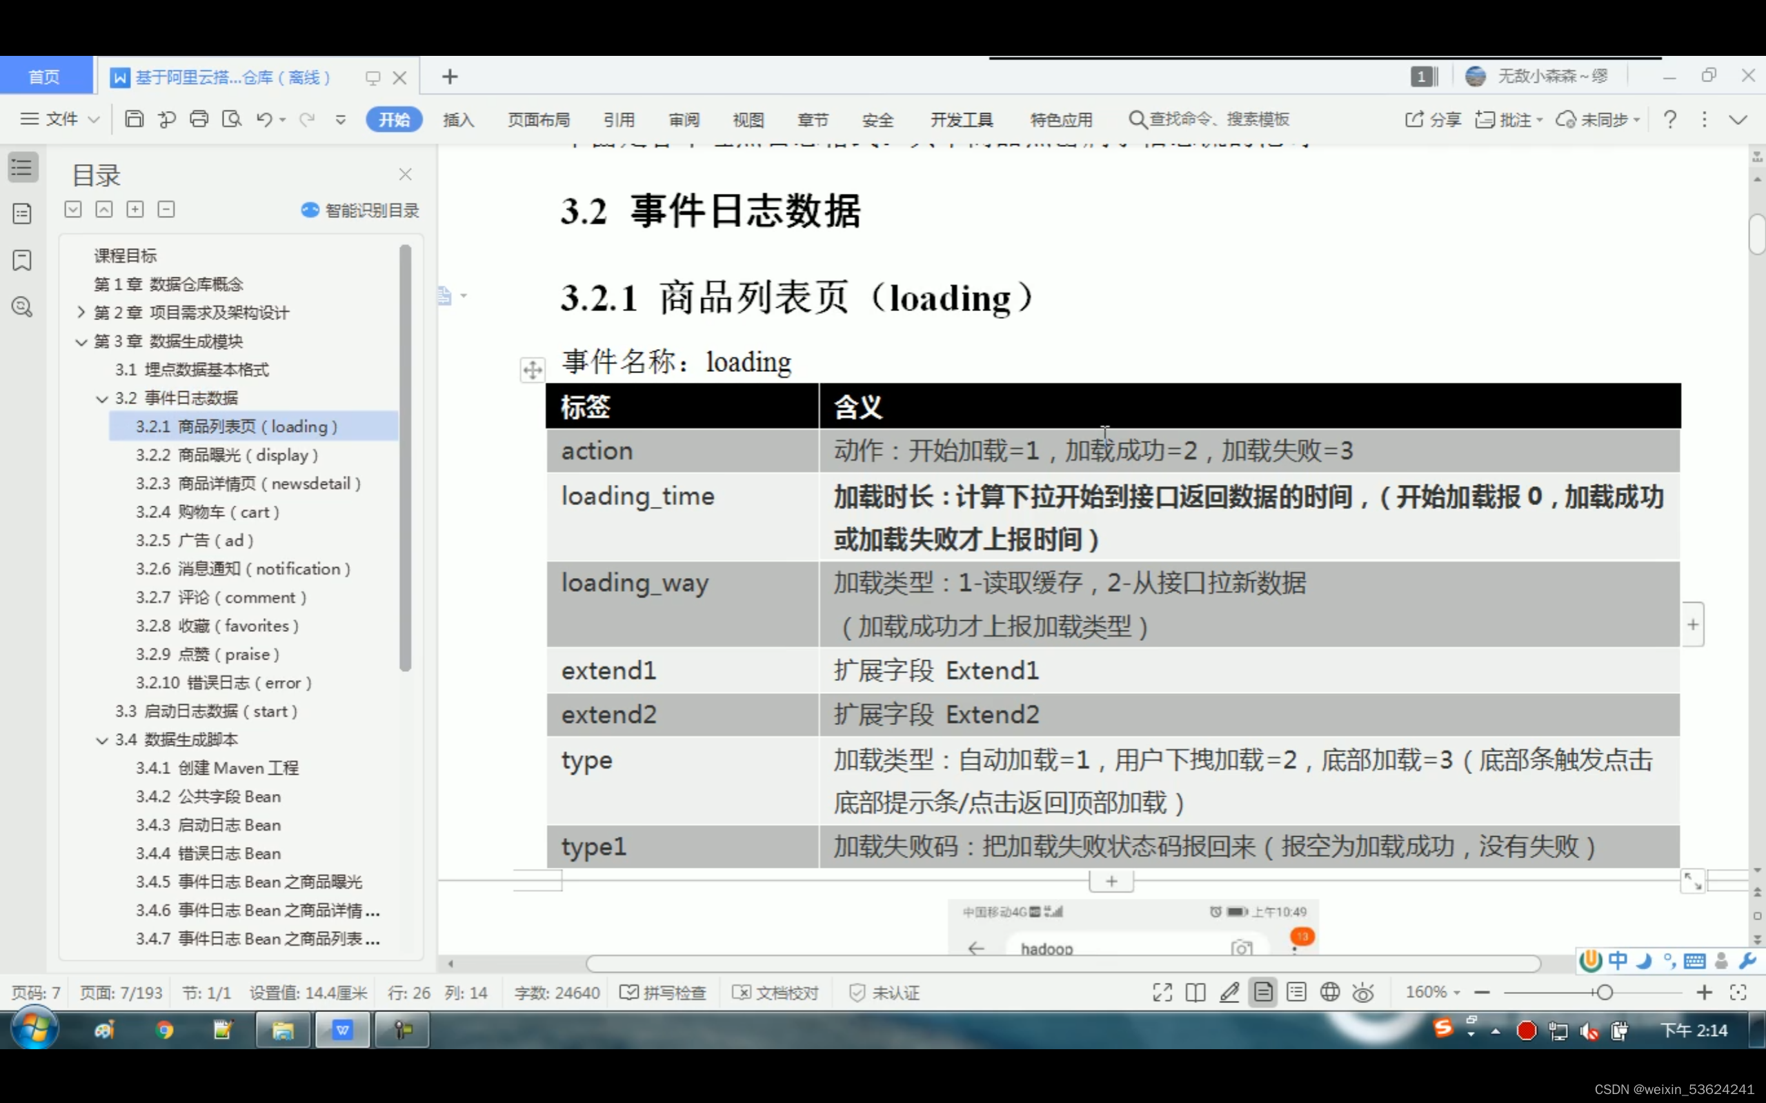Enable eye protection mode icon
Image resolution: width=1766 pixels, height=1103 pixels.
(x=1362, y=992)
